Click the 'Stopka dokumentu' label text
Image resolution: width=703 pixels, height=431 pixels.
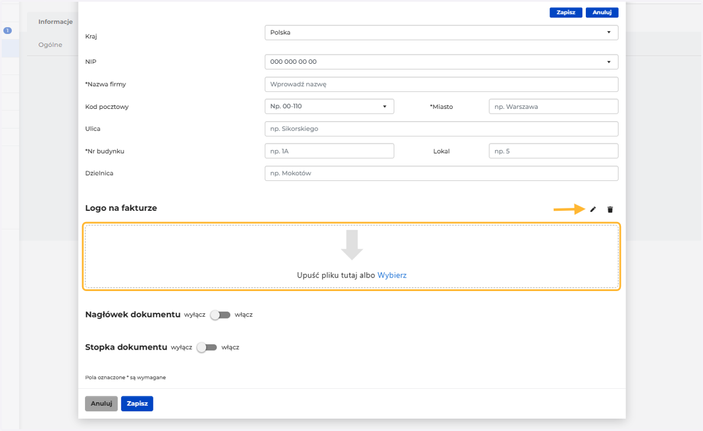point(127,347)
